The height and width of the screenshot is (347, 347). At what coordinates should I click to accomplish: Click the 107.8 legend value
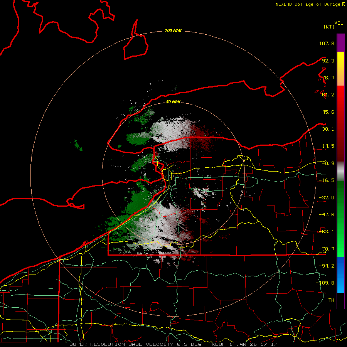click(x=327, y=43)
